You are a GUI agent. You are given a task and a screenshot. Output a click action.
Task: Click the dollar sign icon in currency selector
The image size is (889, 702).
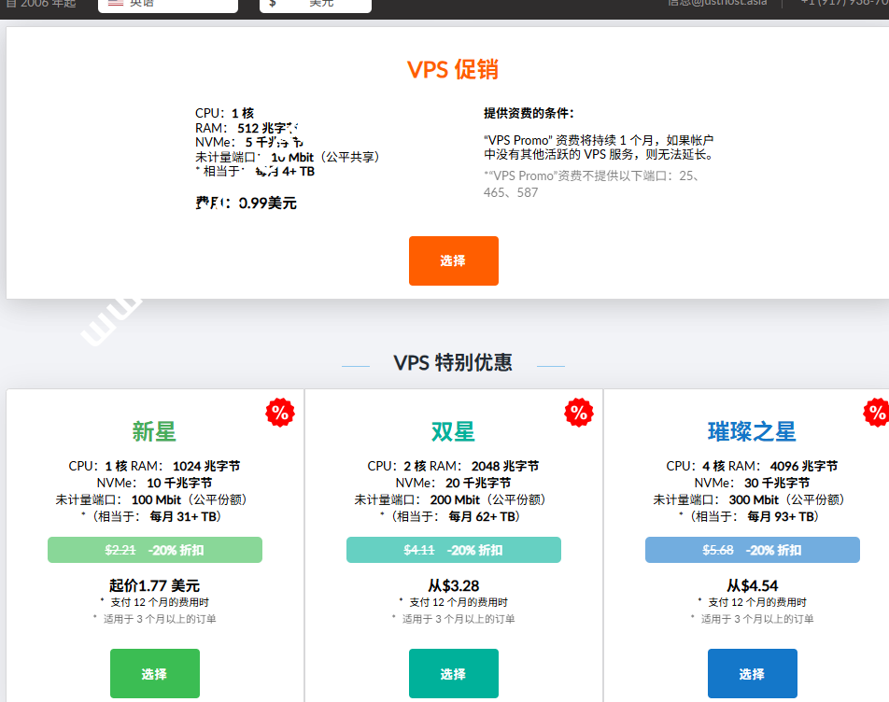271,3
